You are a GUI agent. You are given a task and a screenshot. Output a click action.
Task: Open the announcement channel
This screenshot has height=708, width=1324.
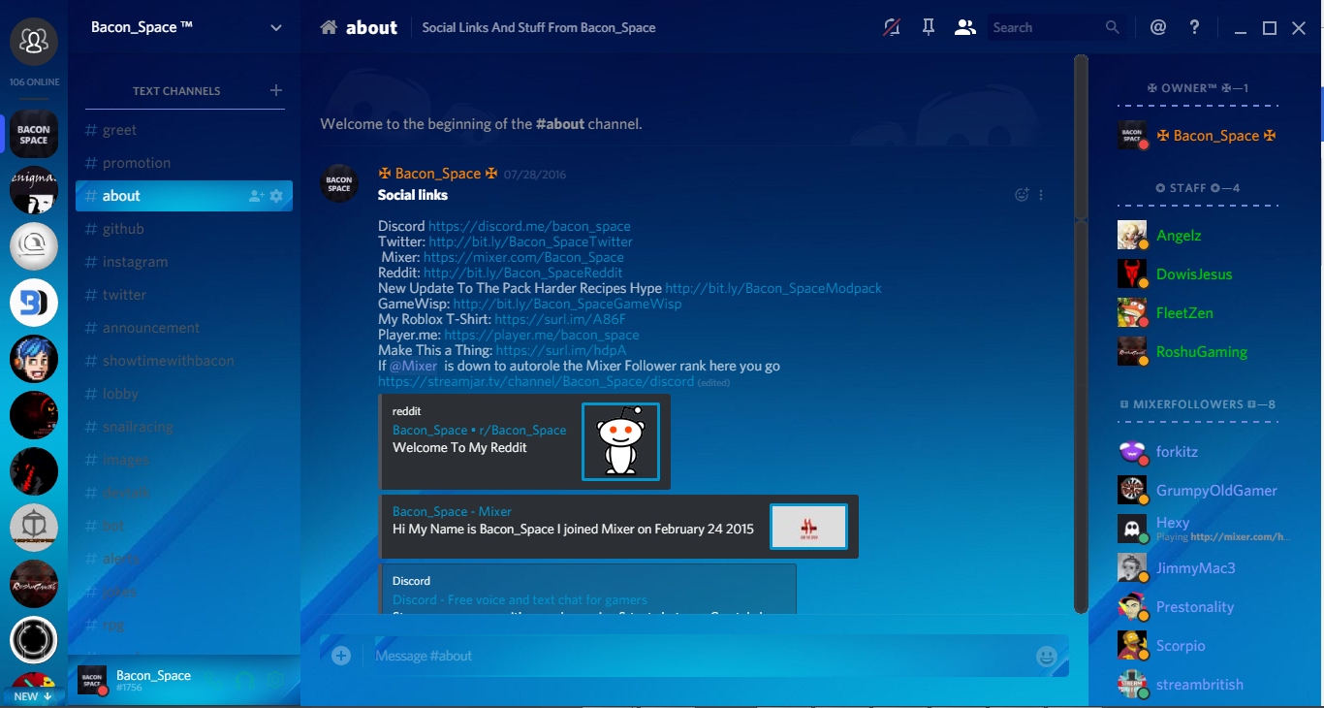[184, 328]
